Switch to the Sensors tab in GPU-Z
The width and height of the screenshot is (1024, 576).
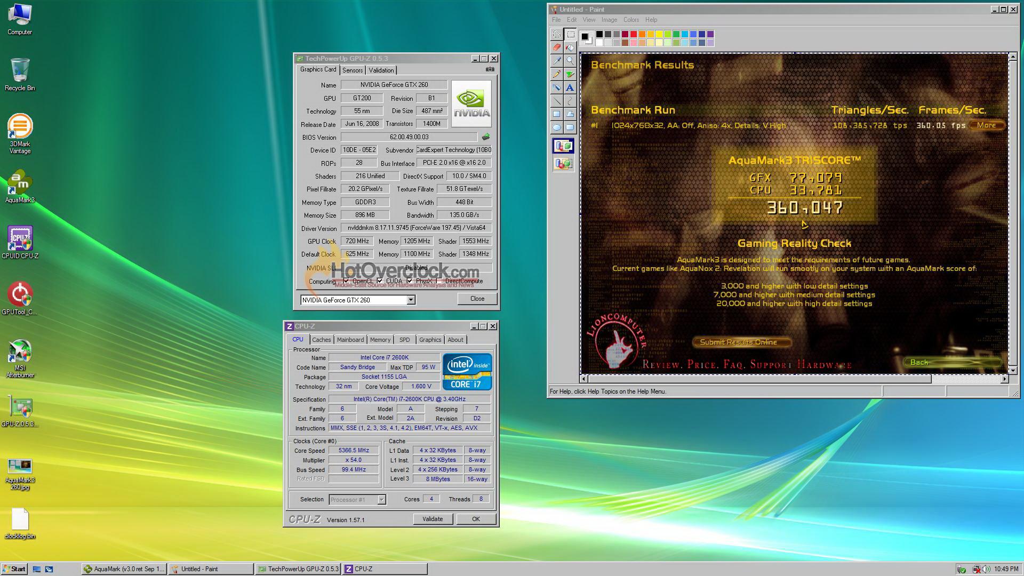tap(353, 70)
